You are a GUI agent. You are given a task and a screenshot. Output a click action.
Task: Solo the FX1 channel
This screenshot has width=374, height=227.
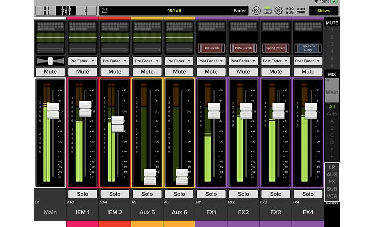point(211,194)
